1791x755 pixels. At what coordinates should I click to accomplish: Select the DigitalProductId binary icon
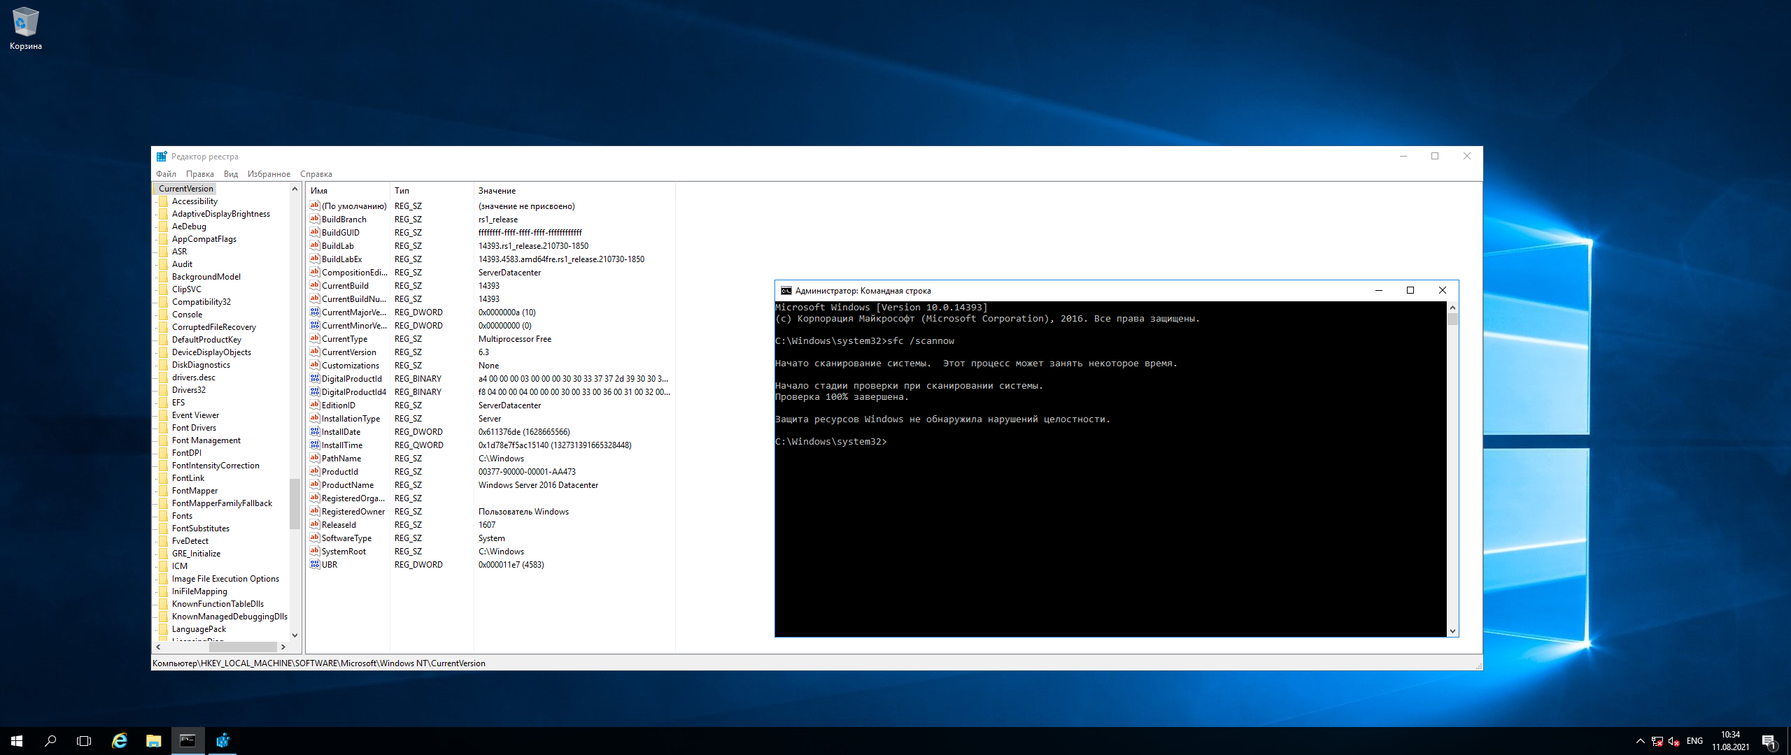tap(315, 379)
